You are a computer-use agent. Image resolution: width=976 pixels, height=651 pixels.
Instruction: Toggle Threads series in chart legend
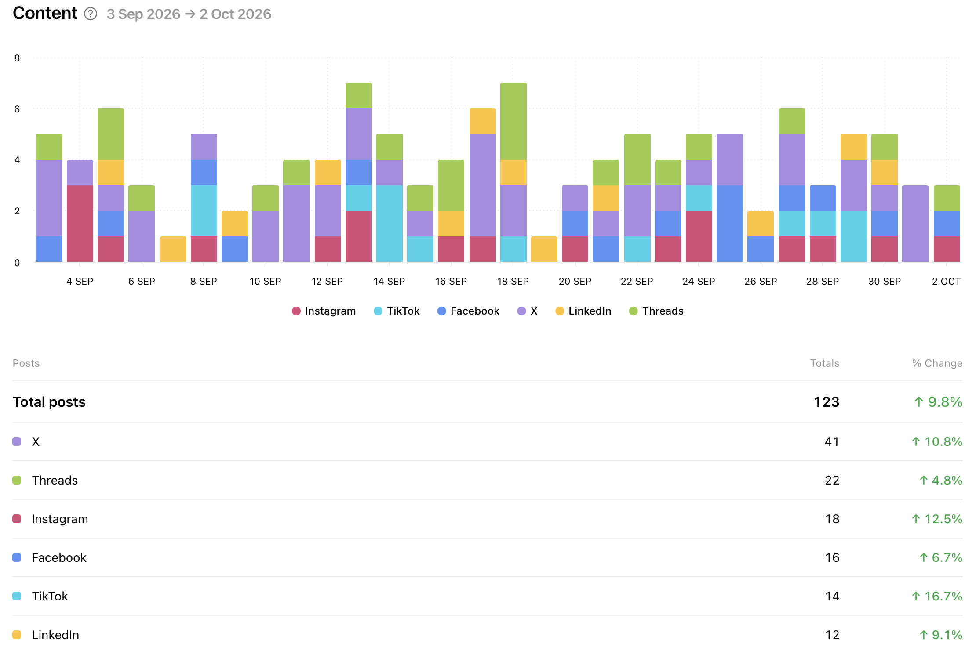[656, 311]
